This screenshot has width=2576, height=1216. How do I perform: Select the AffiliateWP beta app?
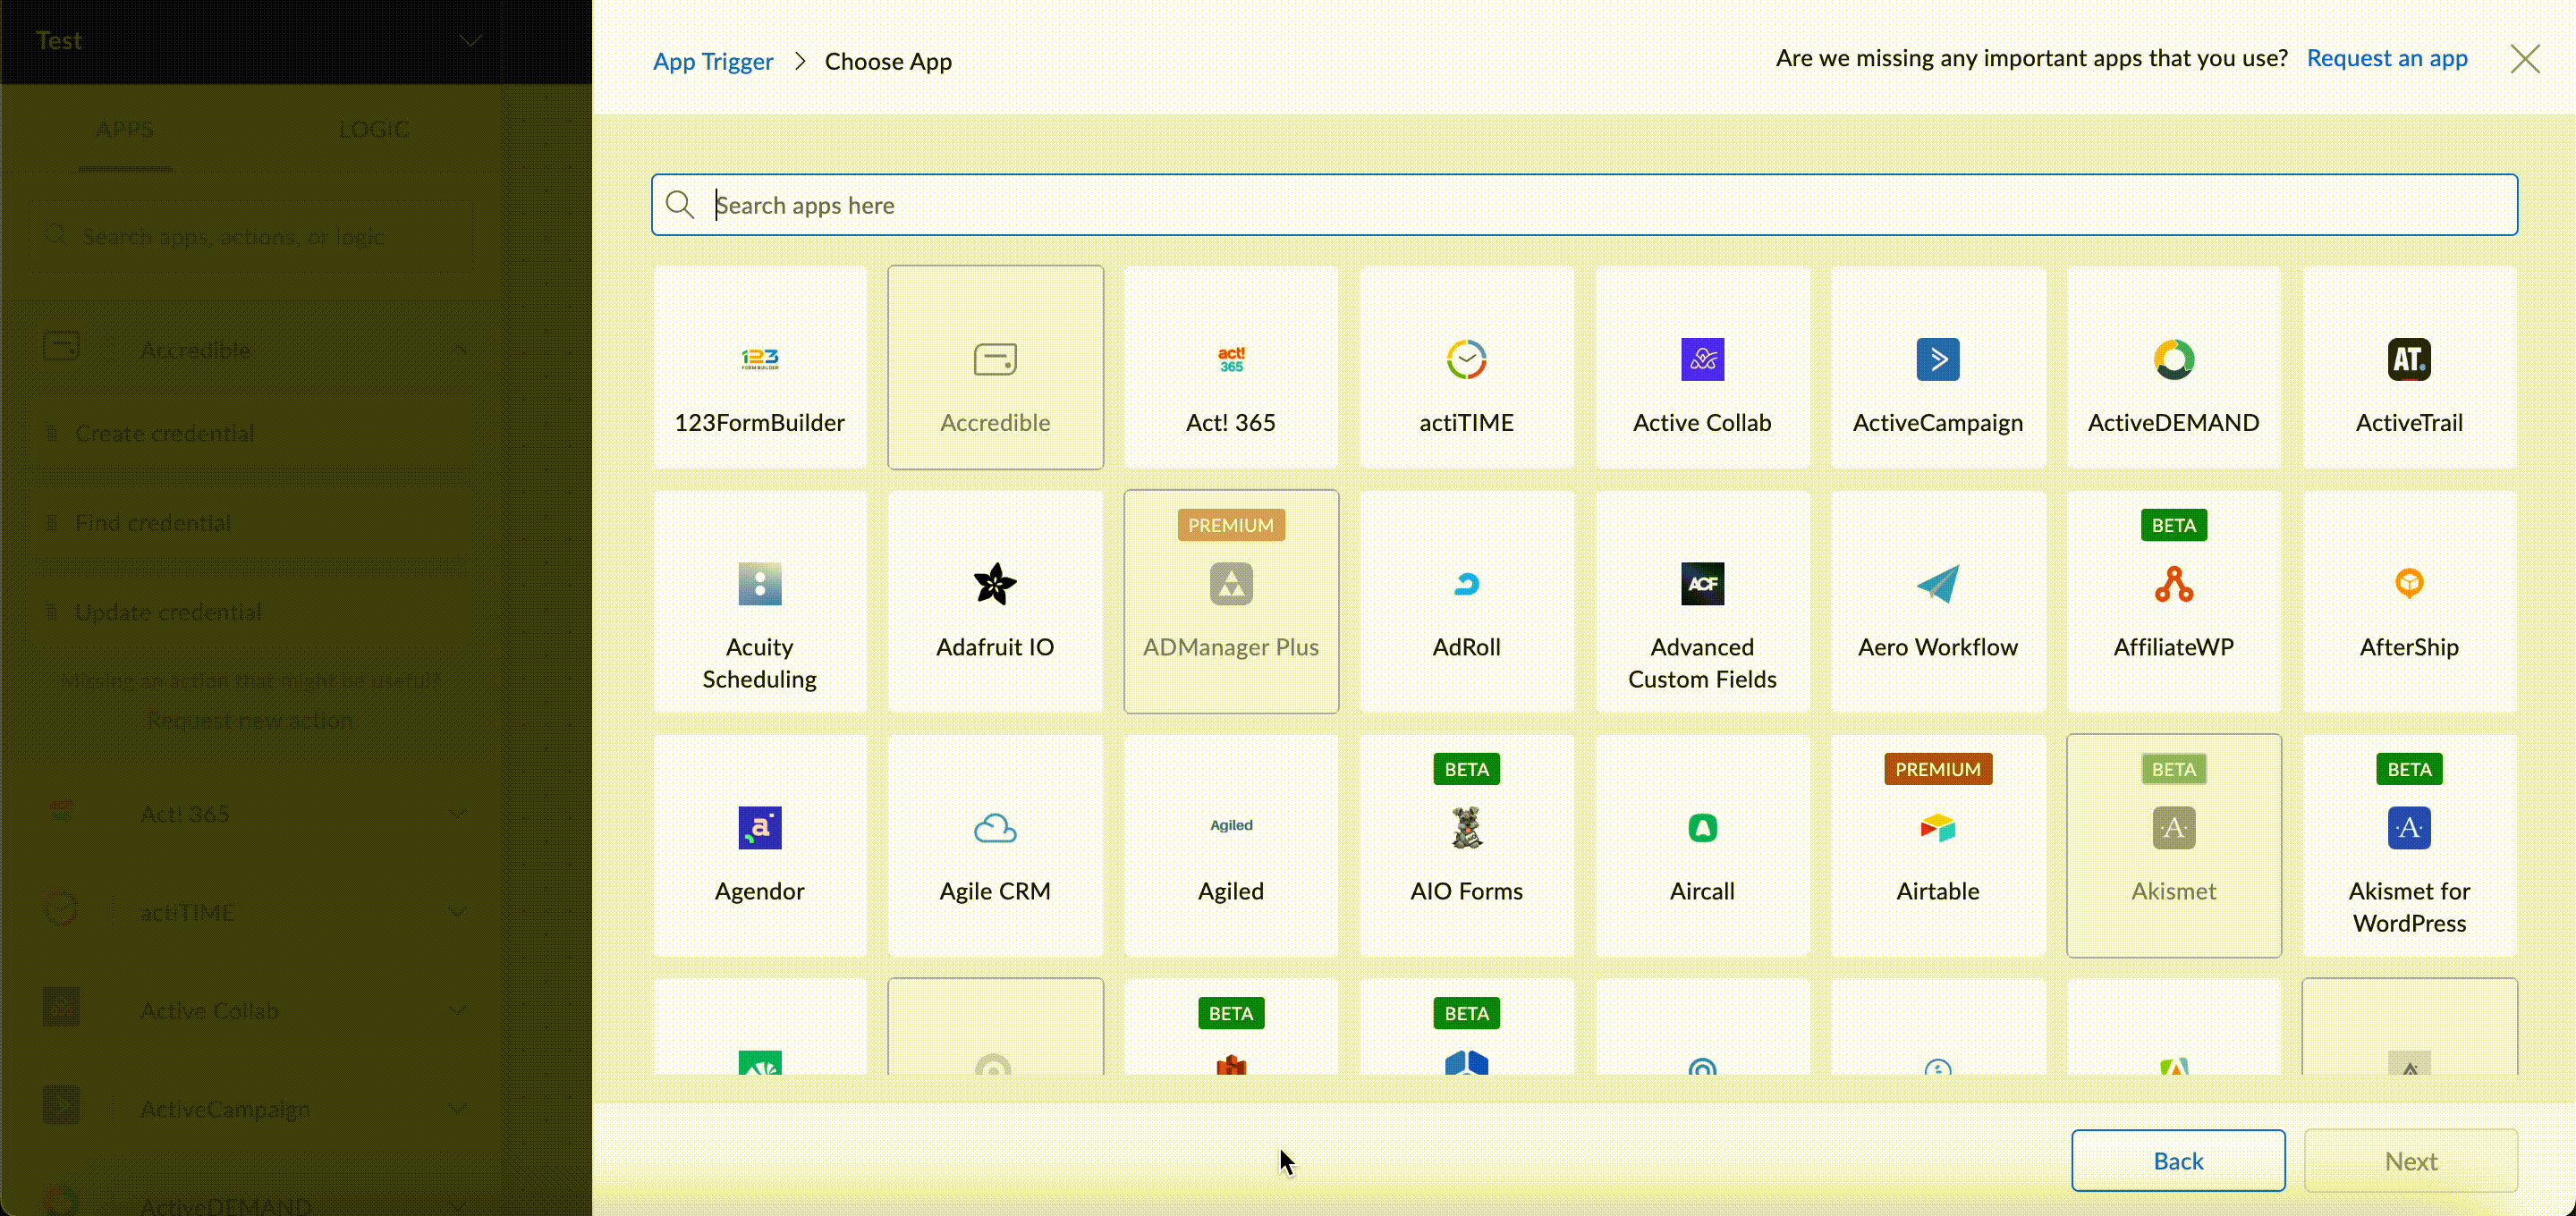tap(2173, 602)
